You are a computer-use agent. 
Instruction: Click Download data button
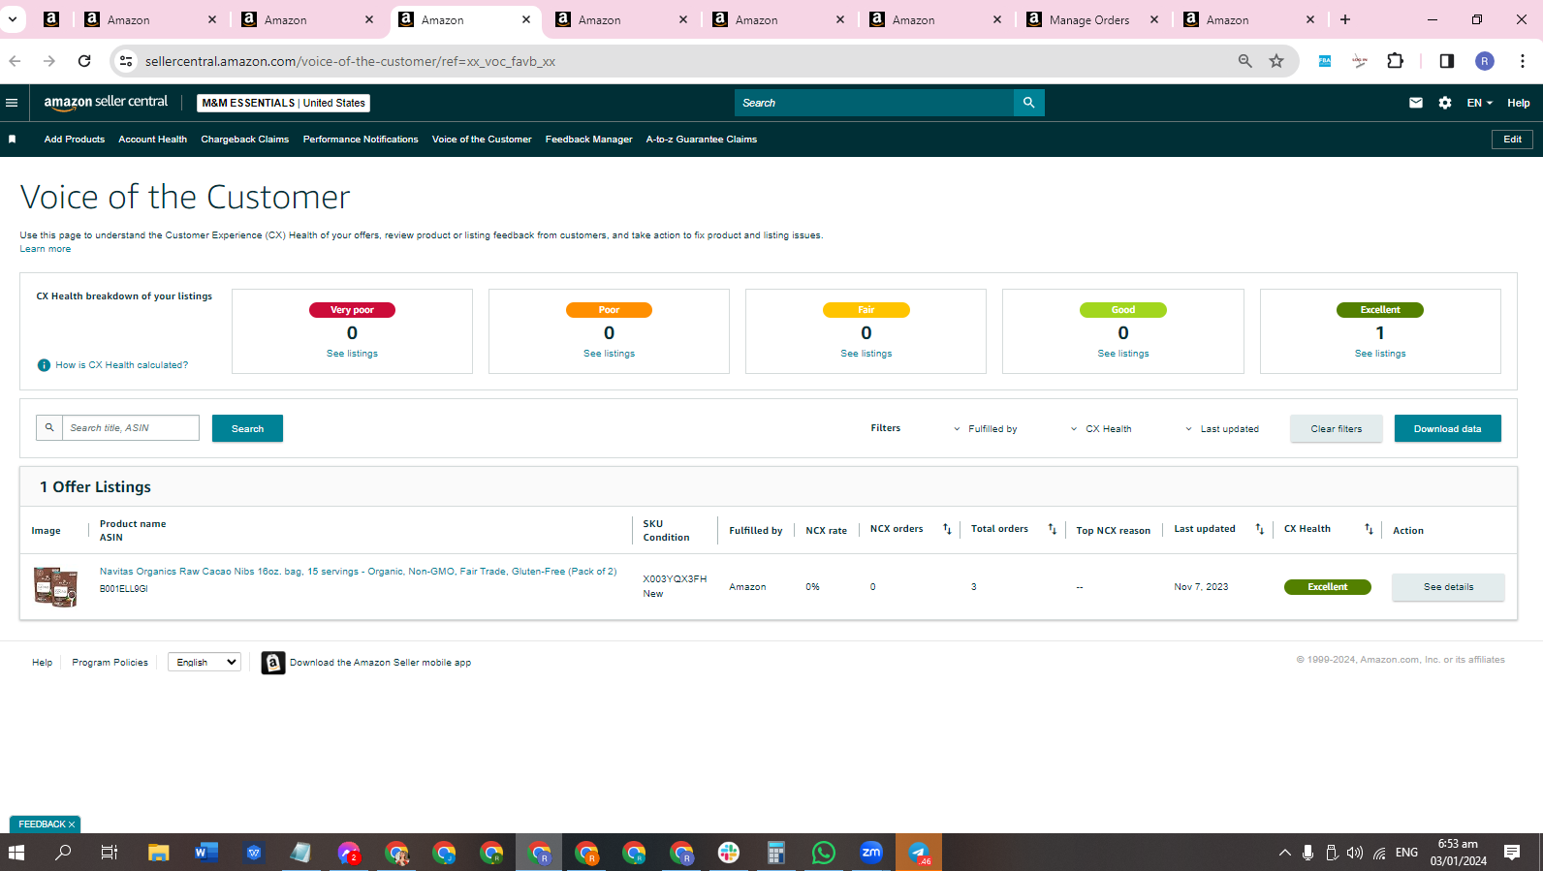coord(1447,428)
